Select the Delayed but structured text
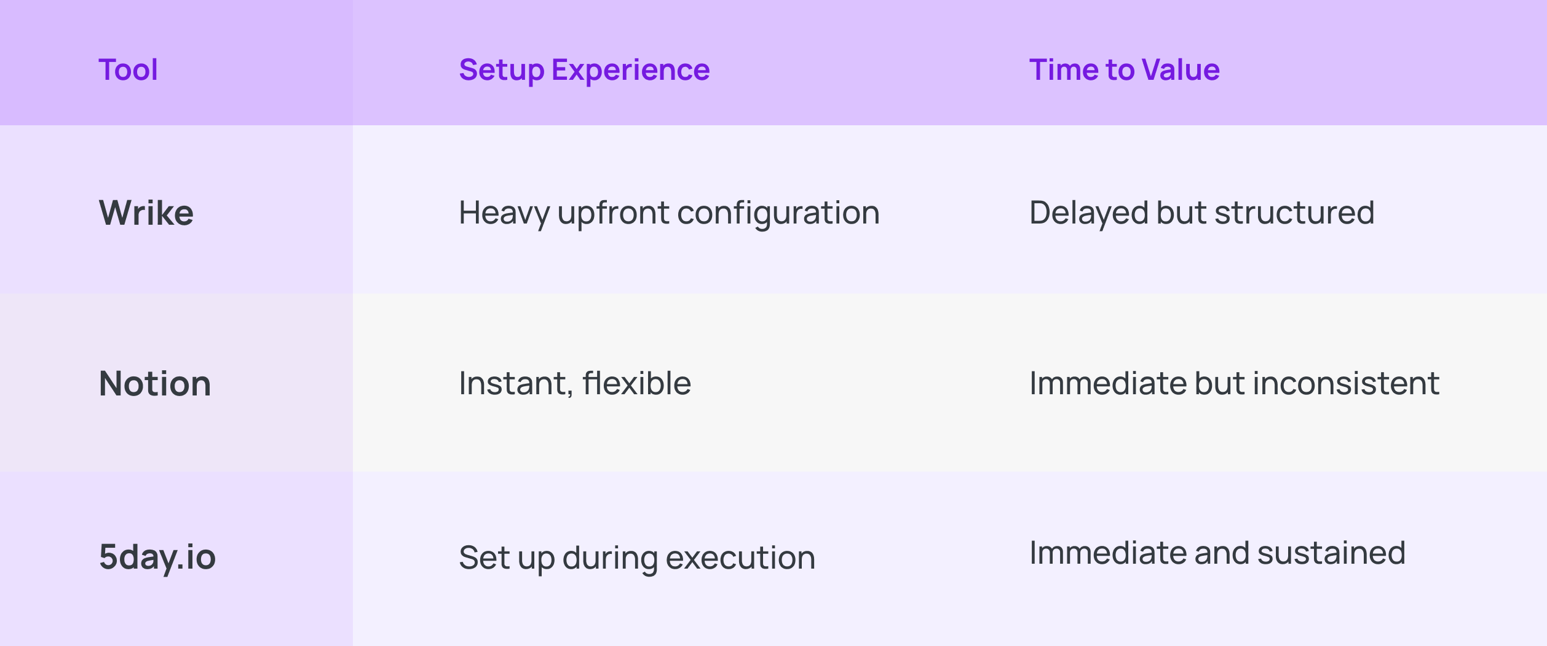Screen dimensions: 1547x646 (1201, 212)
